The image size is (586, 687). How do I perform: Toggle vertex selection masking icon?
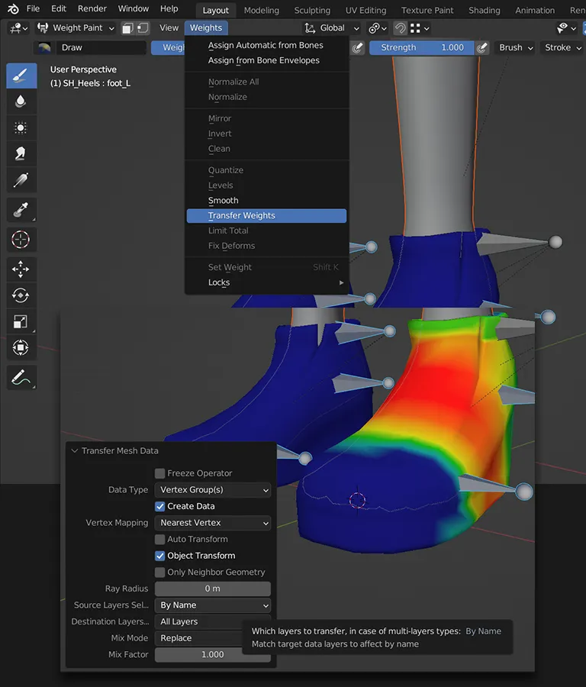(x=143, y=28)
